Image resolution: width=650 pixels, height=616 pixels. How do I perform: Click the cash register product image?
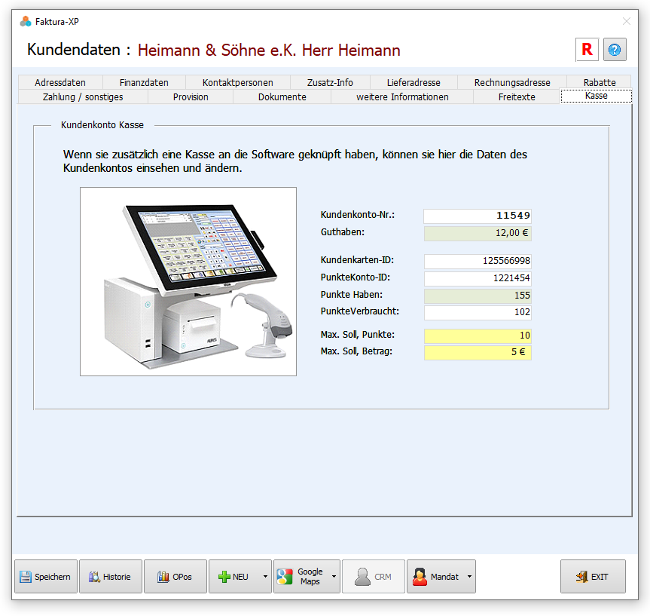pyautogui.click(x=188, y=281)
